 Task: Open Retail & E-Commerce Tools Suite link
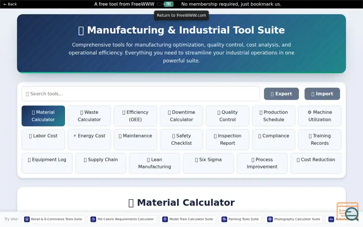click(53, 219)
